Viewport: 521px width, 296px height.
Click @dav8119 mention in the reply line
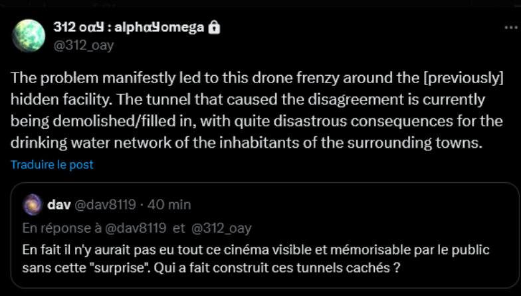tap(135, 228)
